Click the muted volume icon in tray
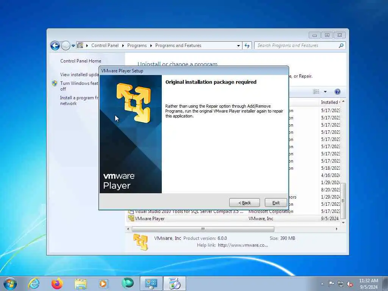 tap(350, 284)
